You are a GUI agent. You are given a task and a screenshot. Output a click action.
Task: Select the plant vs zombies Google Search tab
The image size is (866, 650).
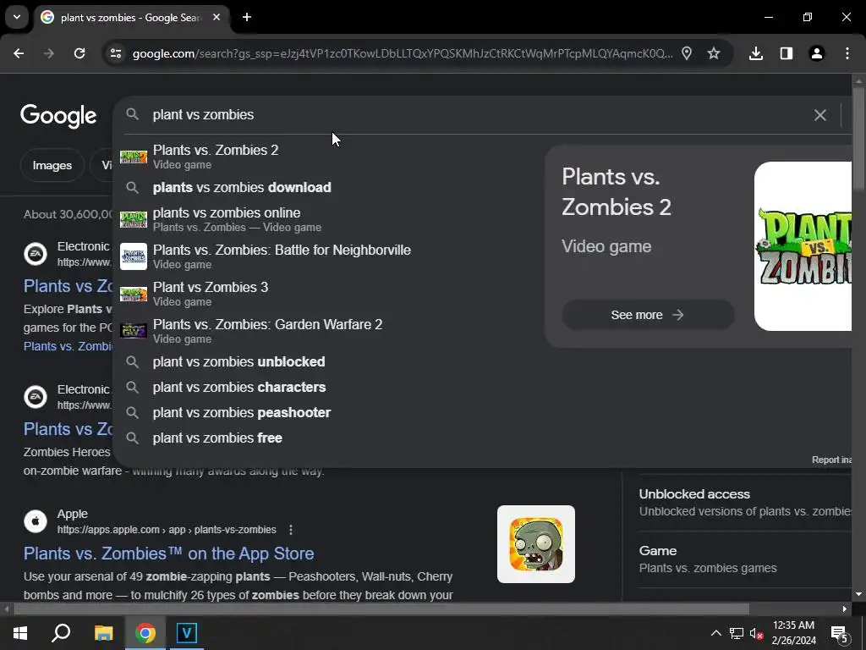point(131,18)
